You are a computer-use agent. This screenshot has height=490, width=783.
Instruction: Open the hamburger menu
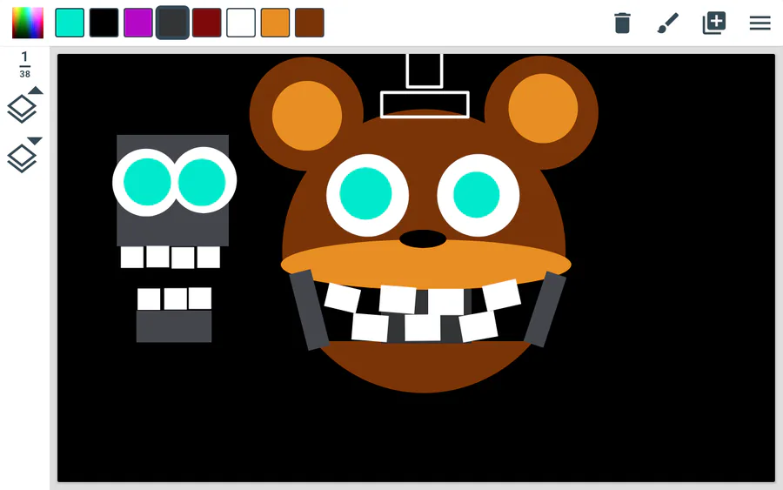[x=760, y=23]
